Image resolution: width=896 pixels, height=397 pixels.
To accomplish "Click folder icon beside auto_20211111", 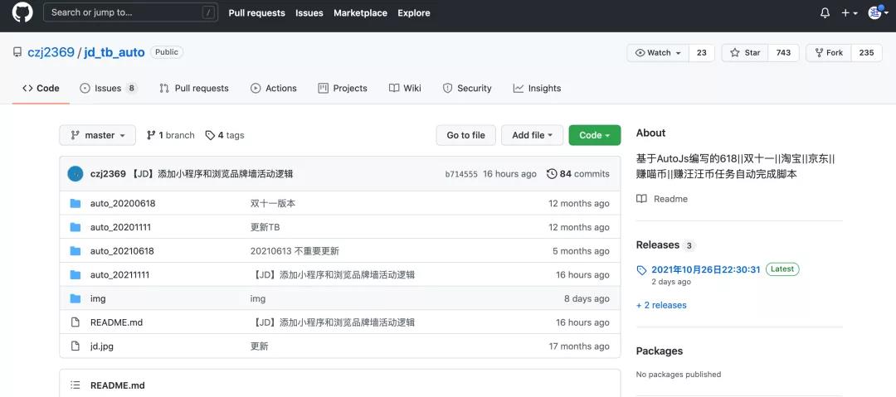I will point(75,275).
